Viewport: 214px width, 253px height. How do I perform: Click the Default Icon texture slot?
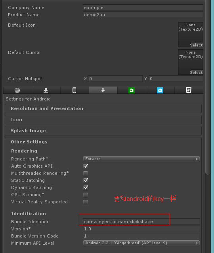point(191,35)
